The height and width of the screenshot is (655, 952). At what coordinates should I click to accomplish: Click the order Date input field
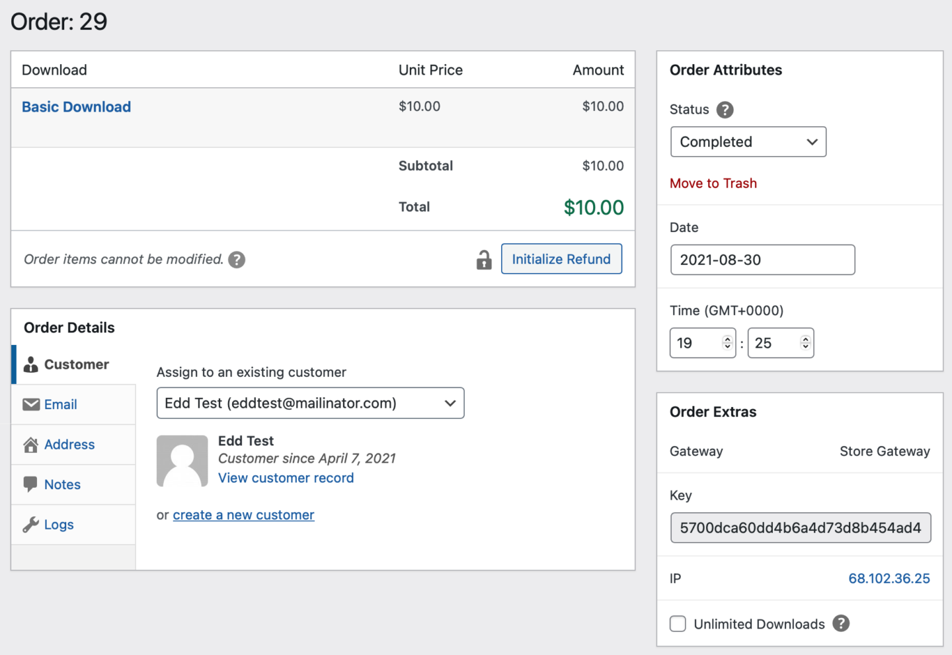click(762, 260)
